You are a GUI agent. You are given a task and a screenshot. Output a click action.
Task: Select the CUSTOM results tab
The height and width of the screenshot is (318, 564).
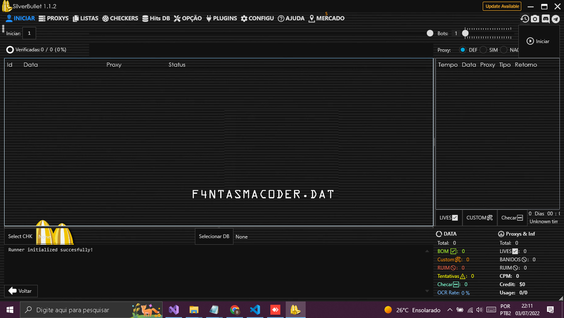[x=479, y=217]
